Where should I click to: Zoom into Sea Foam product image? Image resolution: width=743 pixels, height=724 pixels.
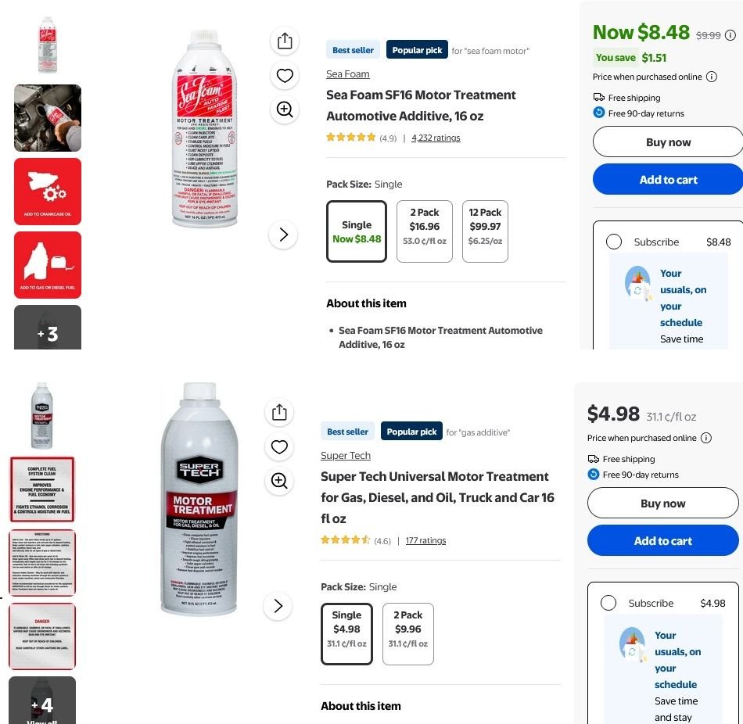[285, 109]
